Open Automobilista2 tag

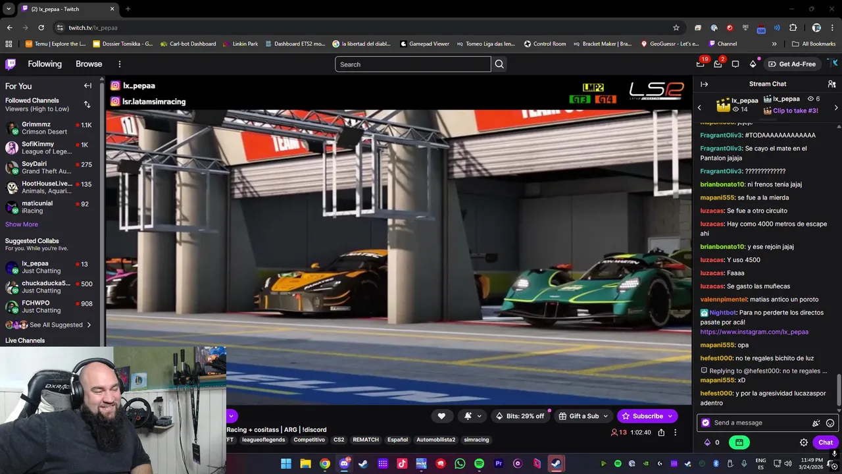click(x=435, y=440)
